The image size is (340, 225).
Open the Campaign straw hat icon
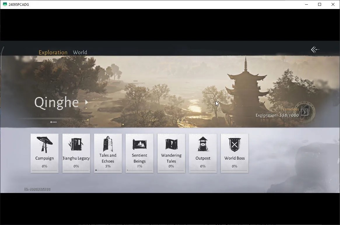[x=45, y=145]
